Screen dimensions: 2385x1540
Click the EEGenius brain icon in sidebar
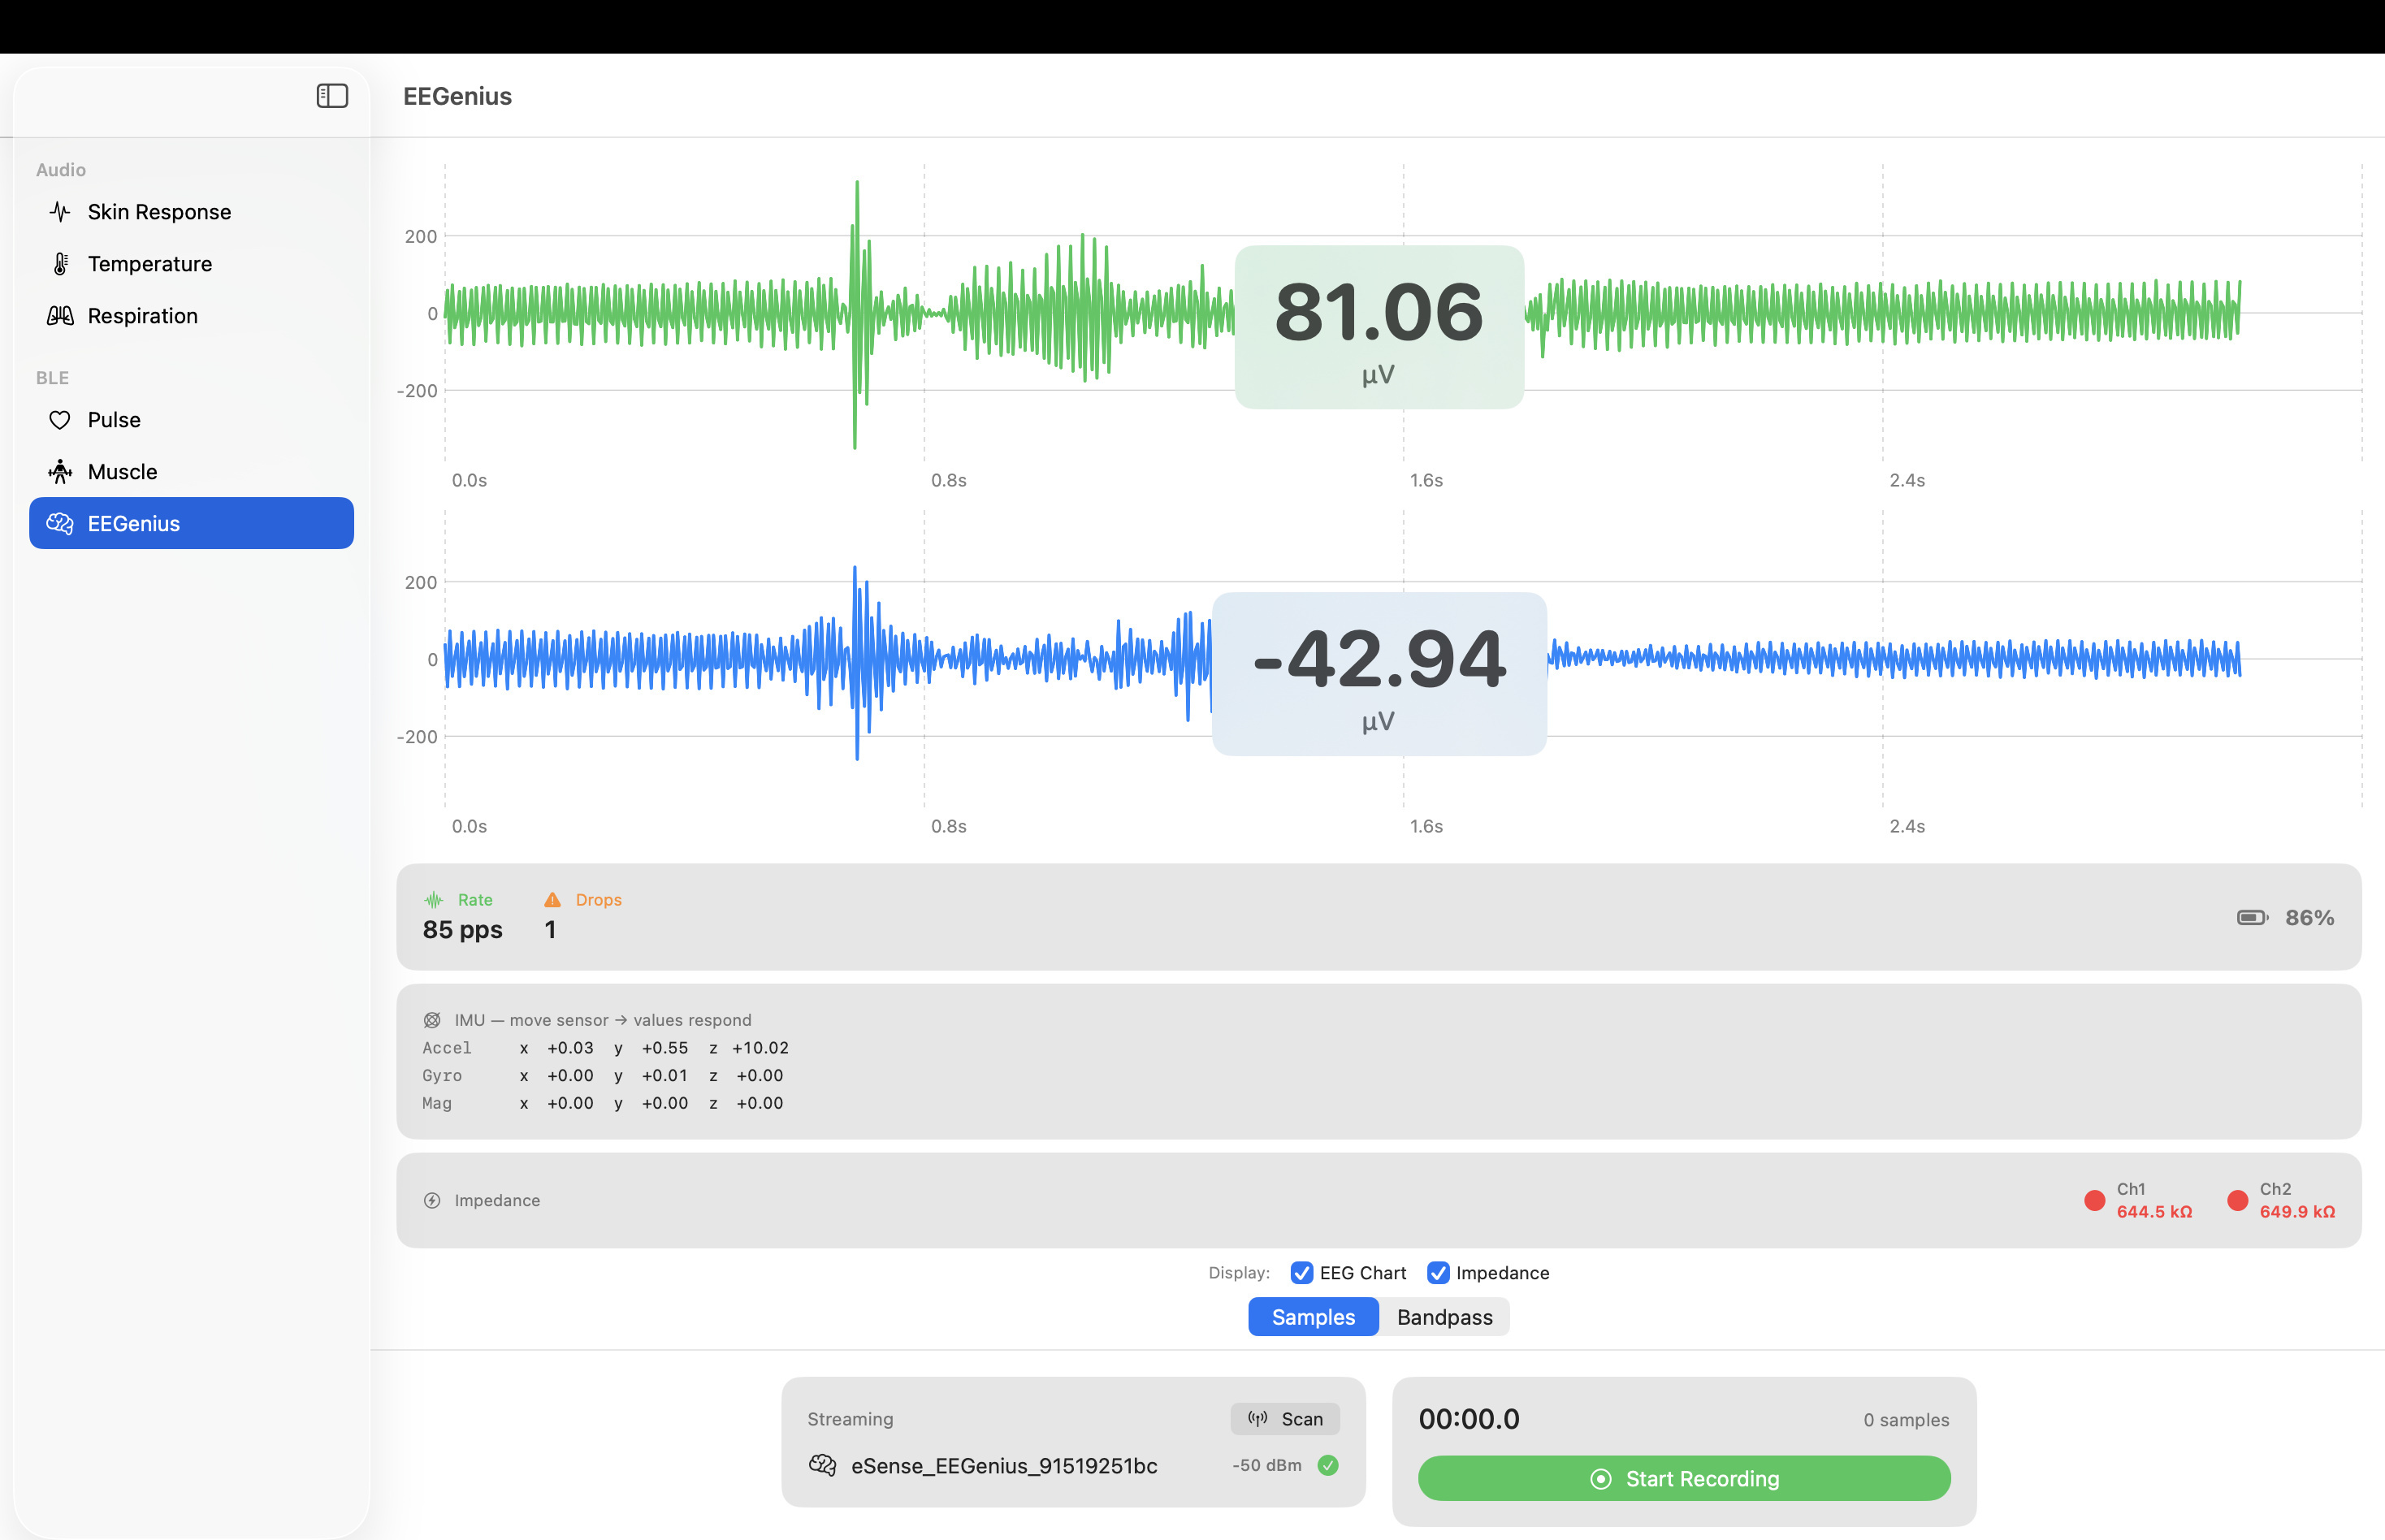click(60, 524)
